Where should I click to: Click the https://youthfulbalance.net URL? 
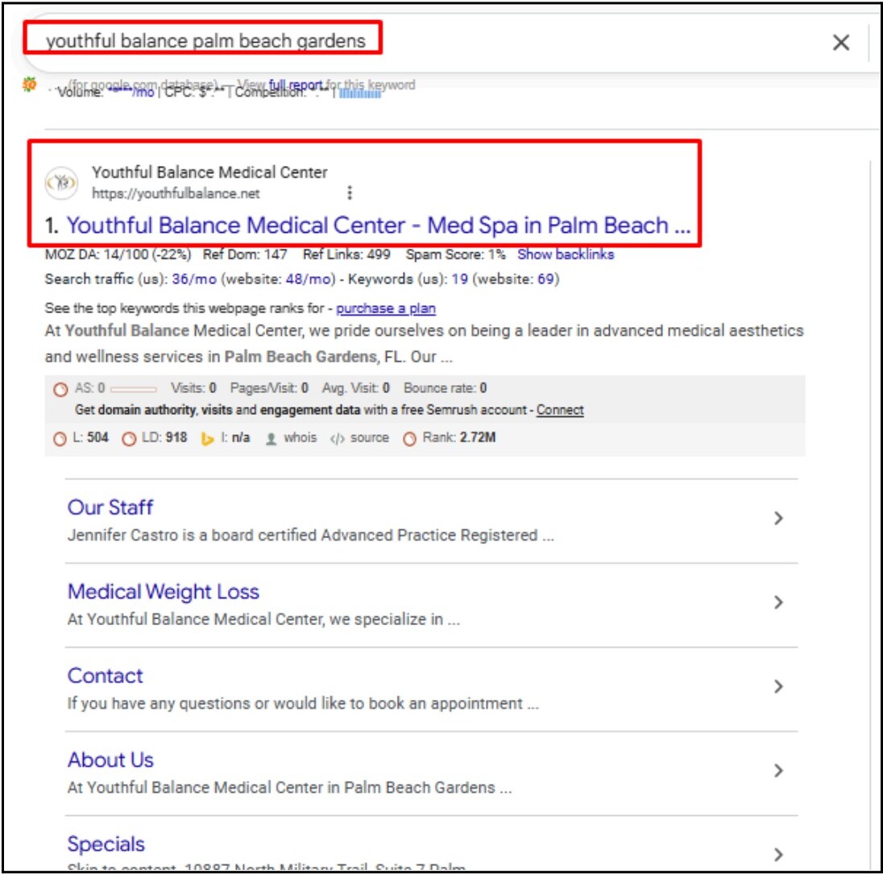(x=176, y=193)
